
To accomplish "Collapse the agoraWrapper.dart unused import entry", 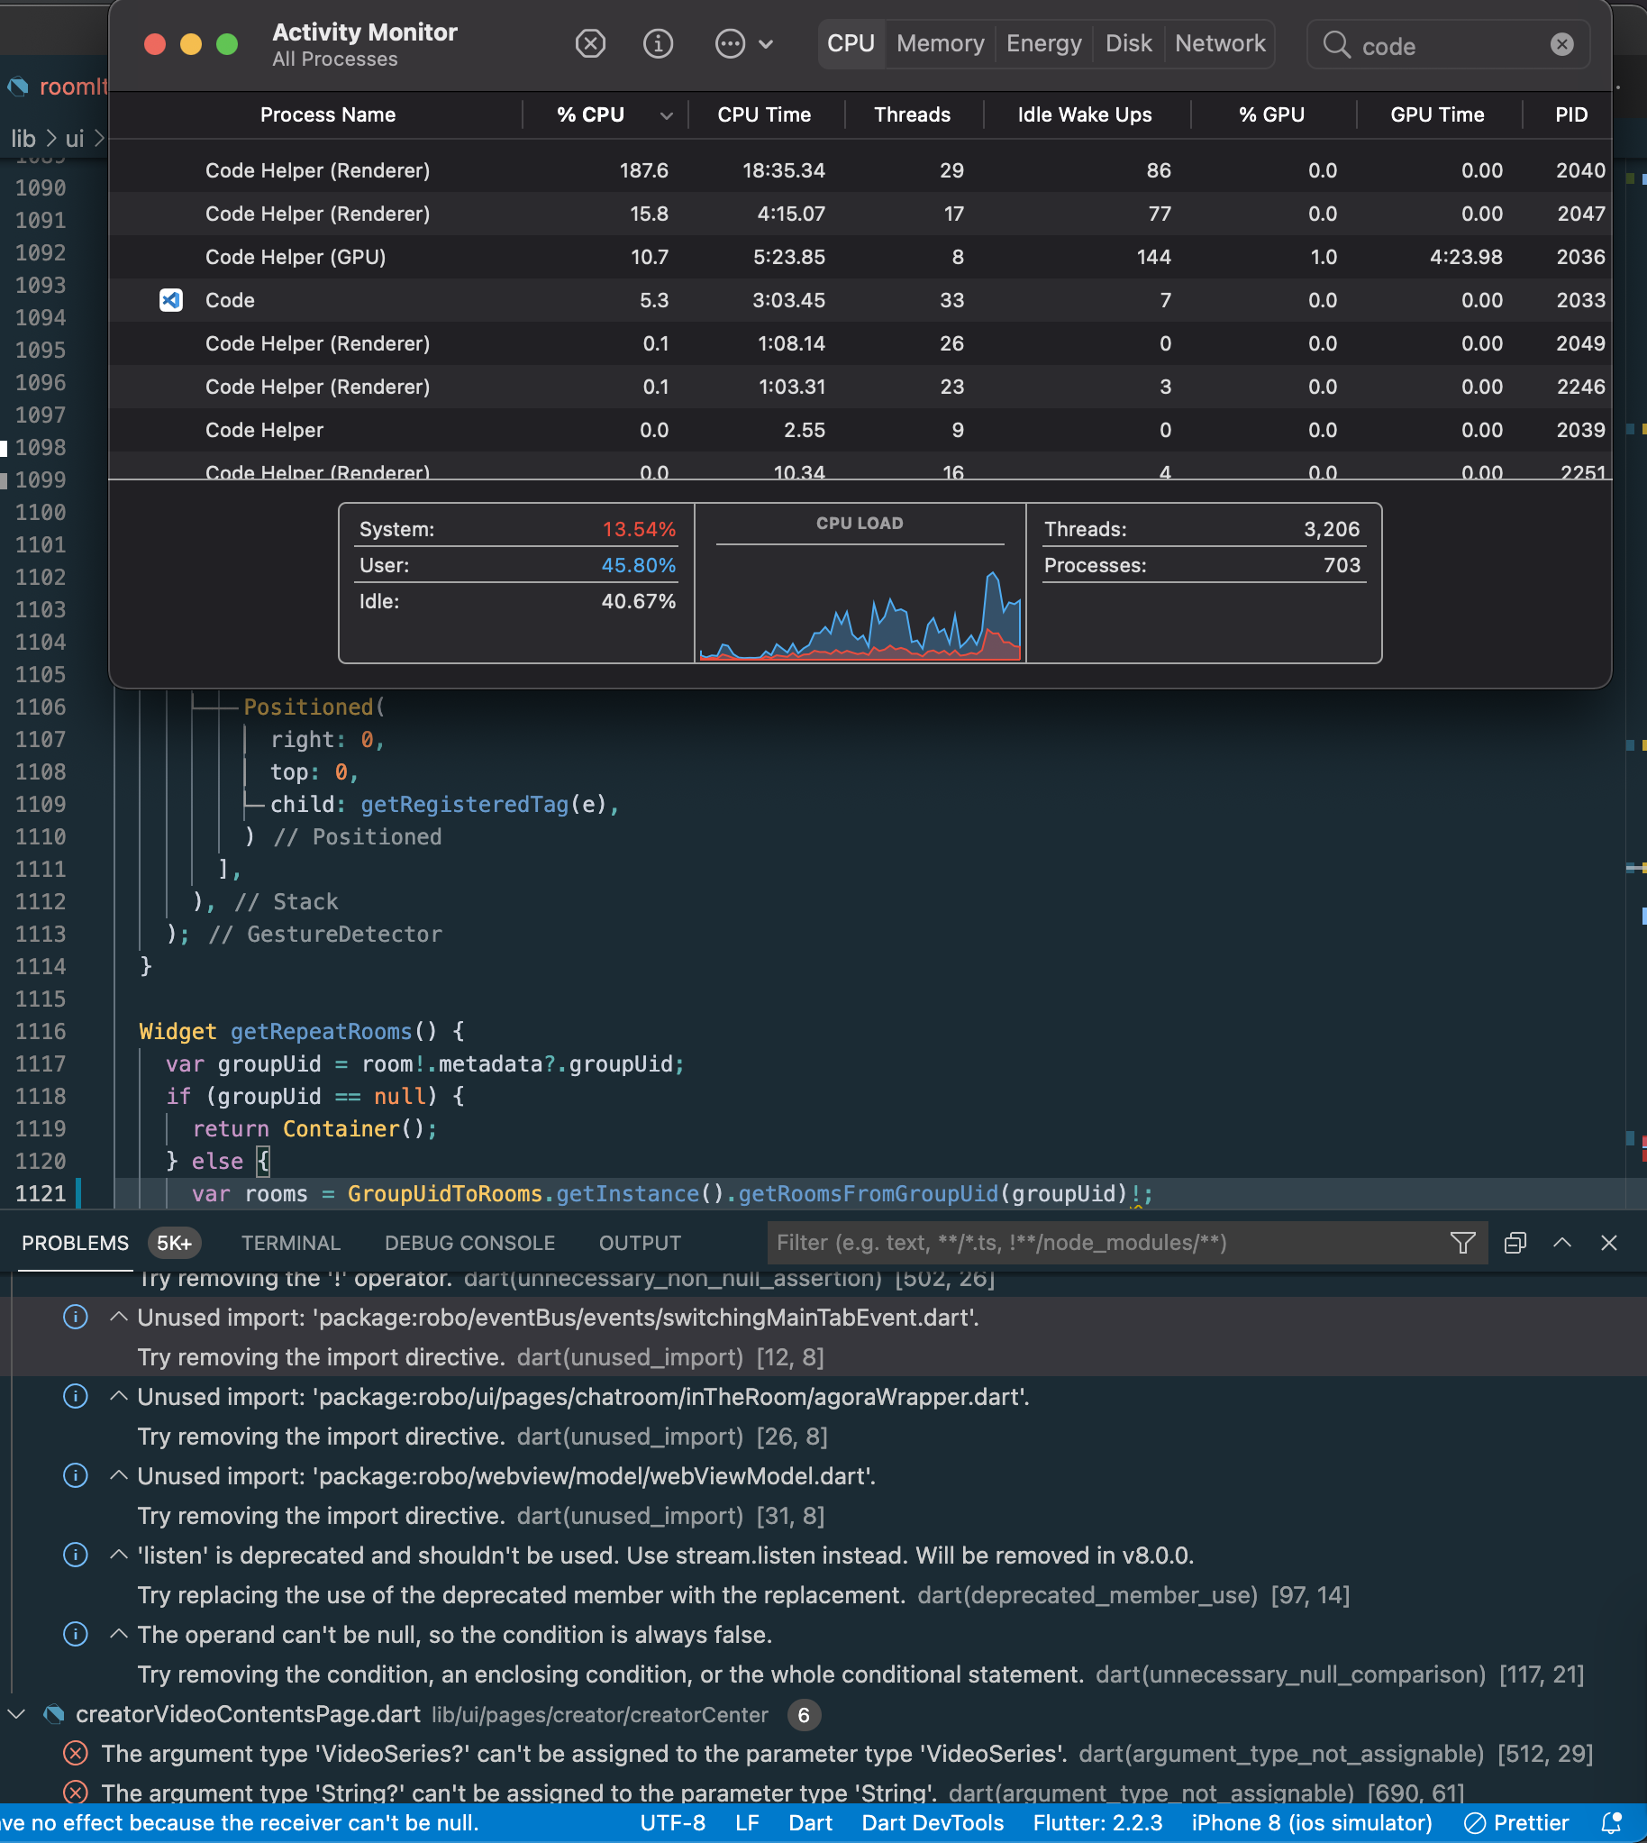I will pyautogui.click(x=119, y=1397).
